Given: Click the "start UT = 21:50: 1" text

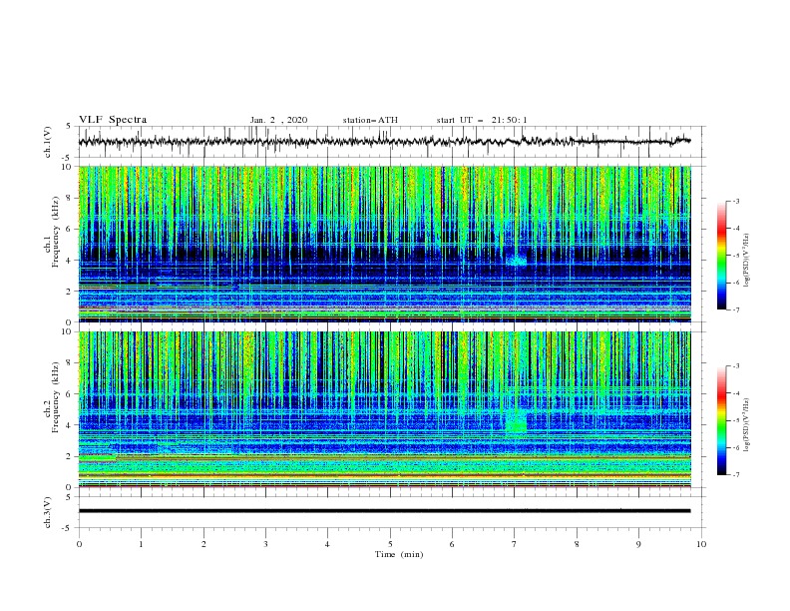Looking at the screenshot, I should tap(482, 120).
